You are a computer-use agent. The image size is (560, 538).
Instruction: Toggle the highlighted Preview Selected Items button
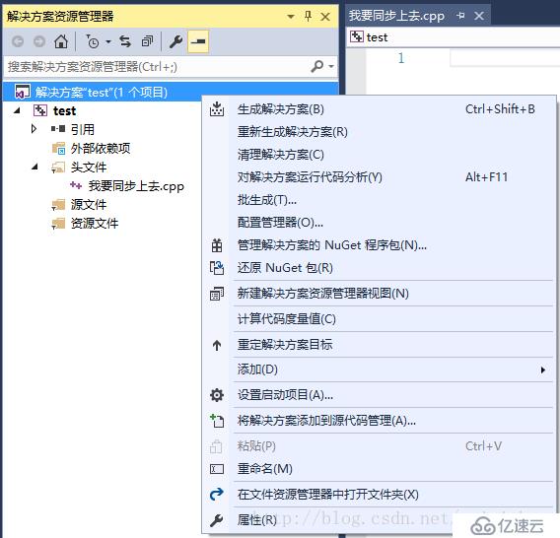(x=198, y=41)
